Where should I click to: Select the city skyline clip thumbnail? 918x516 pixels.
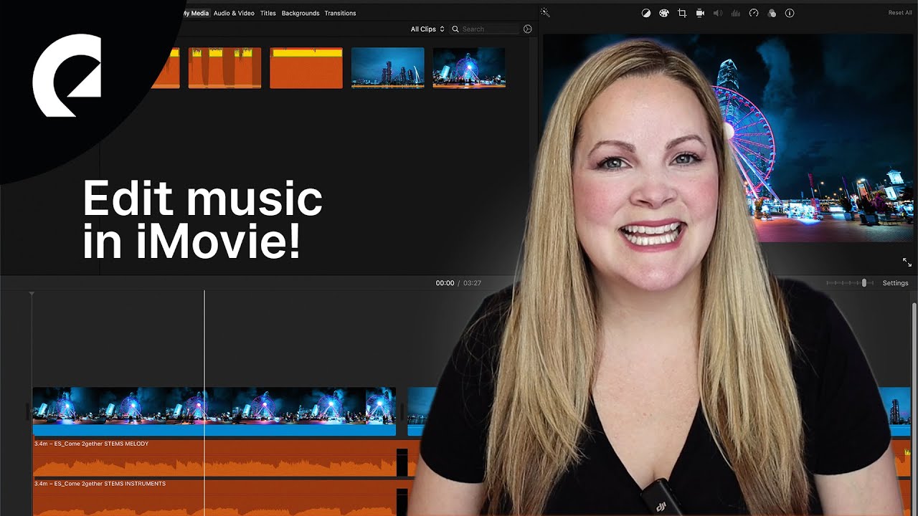pyautogui.click(x=387, y=68)
